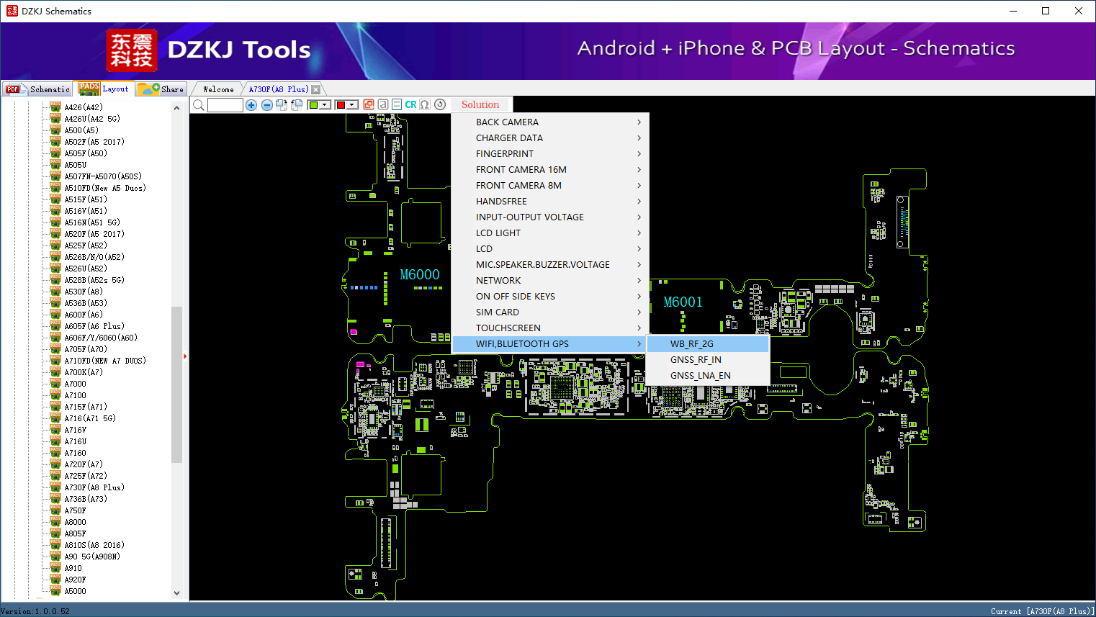The width and height of the screenshot is (1096, 617).
Task: Click the cyan CR icon
Action: [x=410, y=104]
